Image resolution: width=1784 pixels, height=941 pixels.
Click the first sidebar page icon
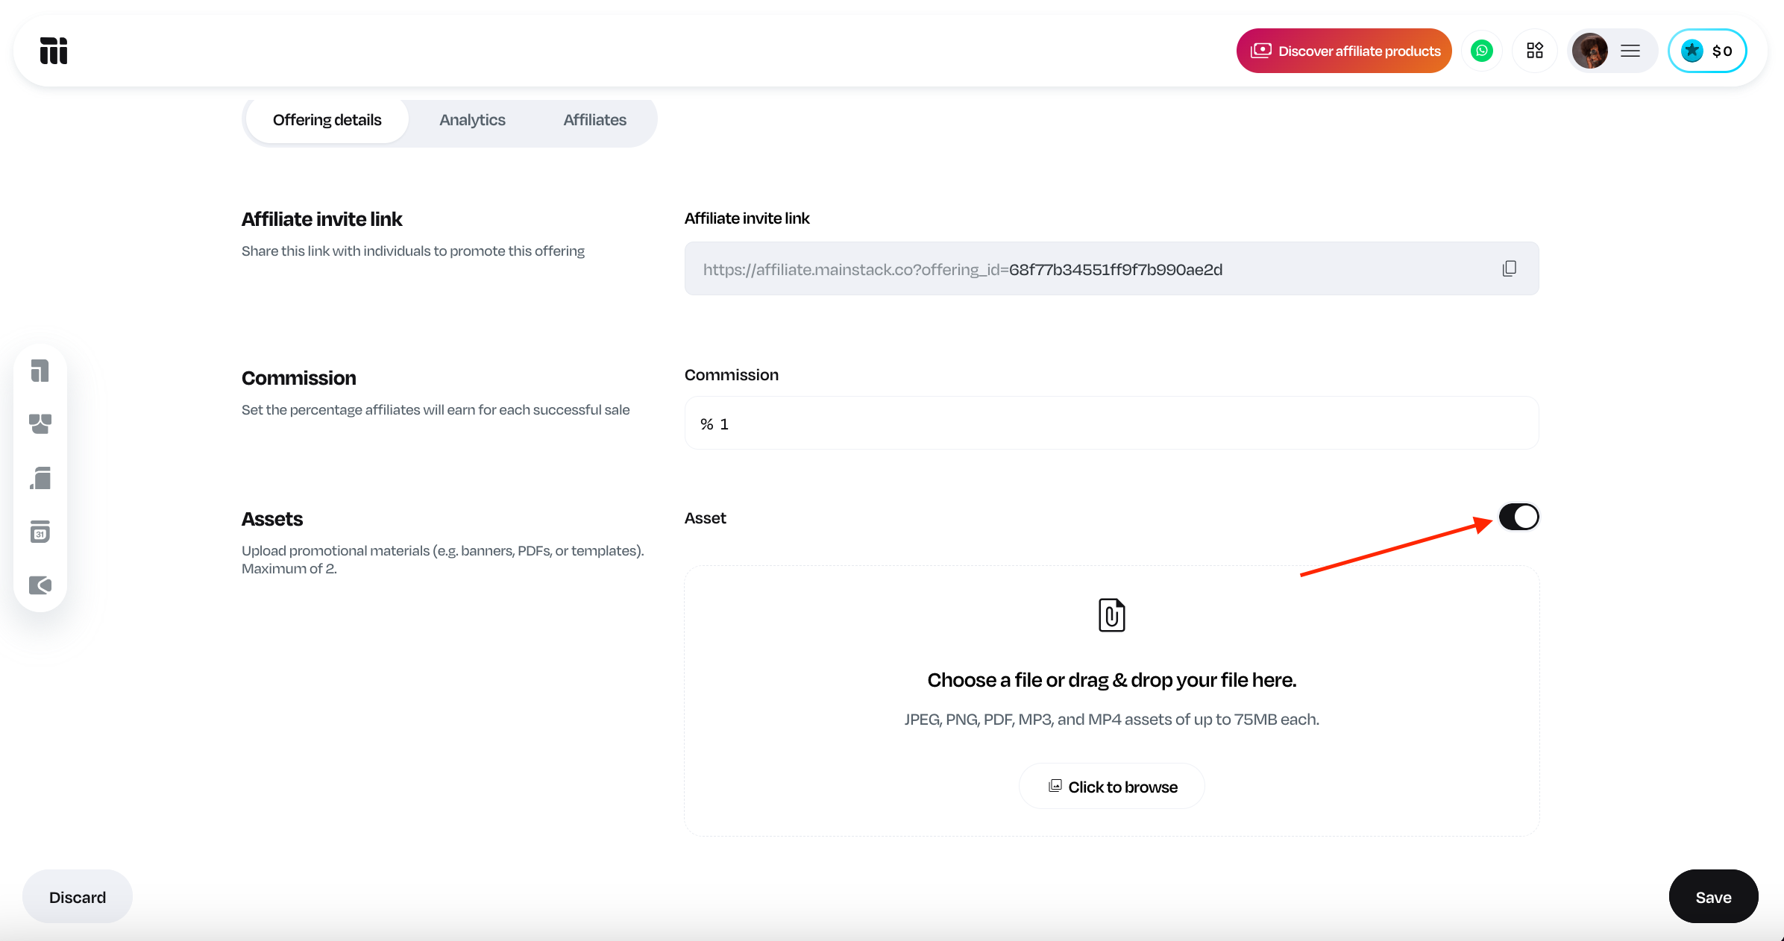point(40,371)
